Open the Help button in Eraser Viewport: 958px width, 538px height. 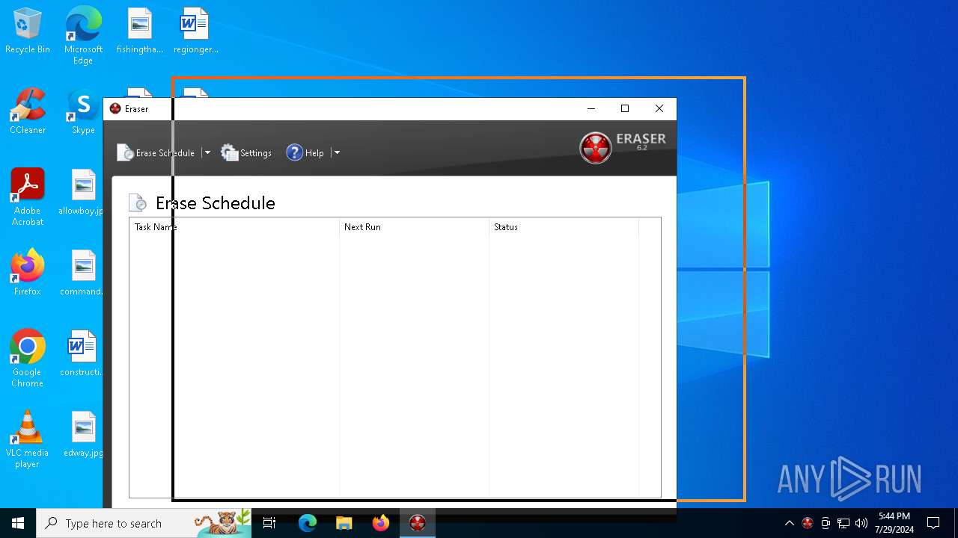[x=305, y=152]
